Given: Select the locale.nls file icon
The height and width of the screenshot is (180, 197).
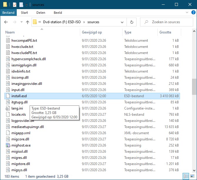Looking at the screenshot, I should pos(8,114).
